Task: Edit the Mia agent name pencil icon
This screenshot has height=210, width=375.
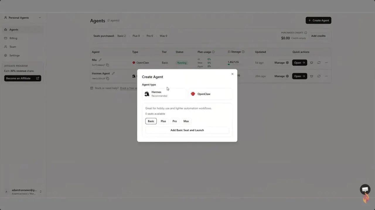Action: pyautogui.click(x=100, y=60)
